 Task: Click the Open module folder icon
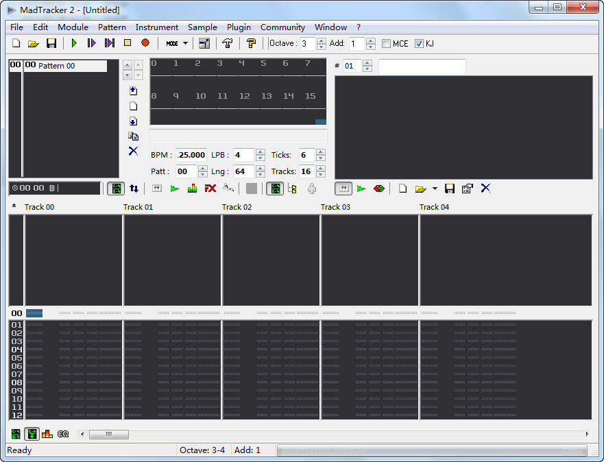[x=34, y=43]
